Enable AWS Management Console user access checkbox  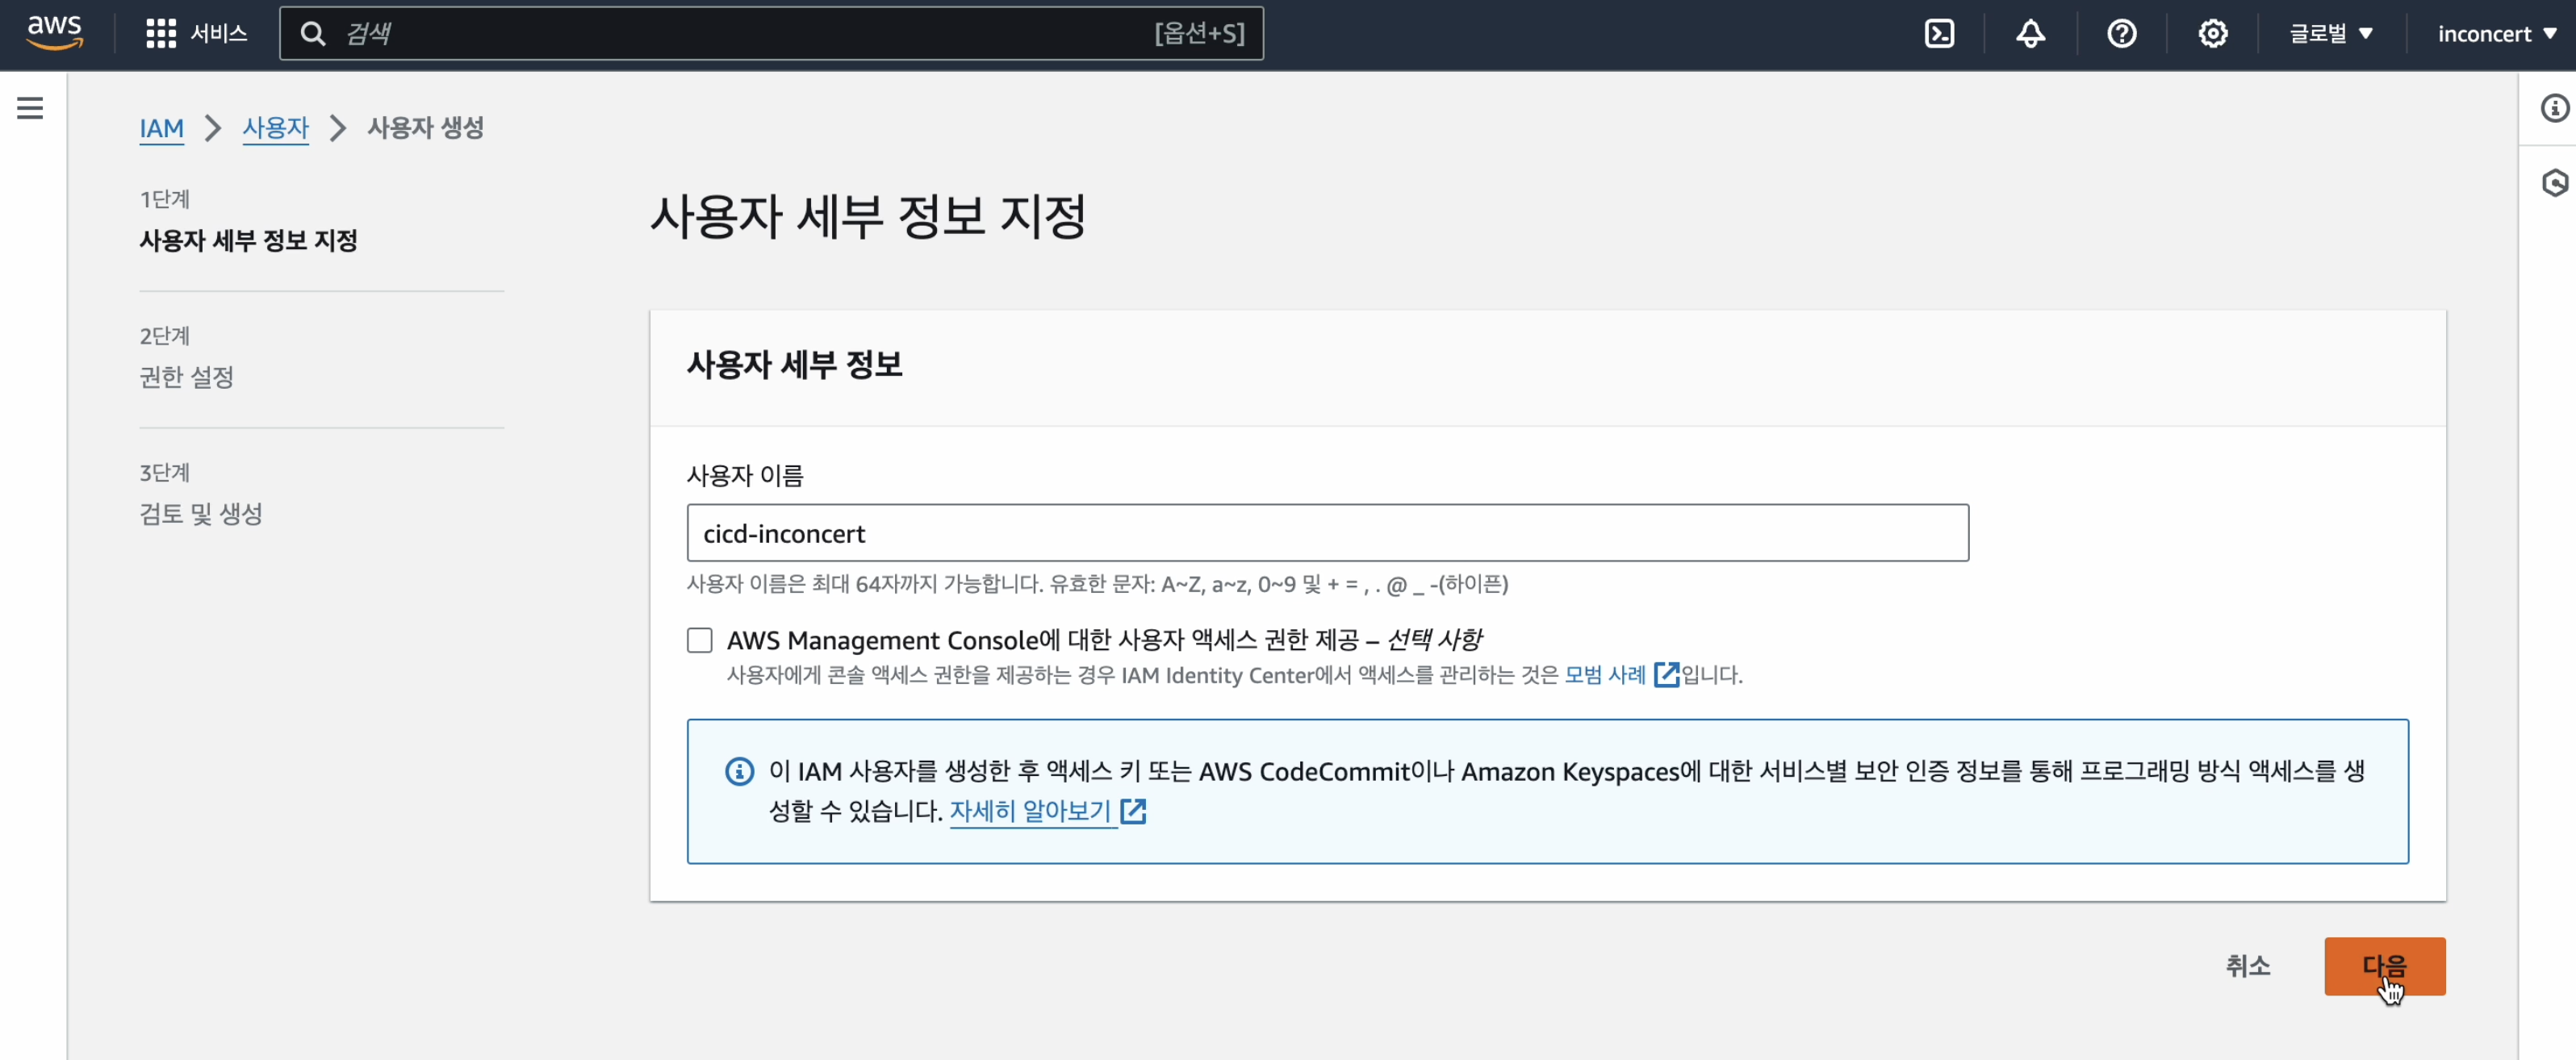coord(699,640)
